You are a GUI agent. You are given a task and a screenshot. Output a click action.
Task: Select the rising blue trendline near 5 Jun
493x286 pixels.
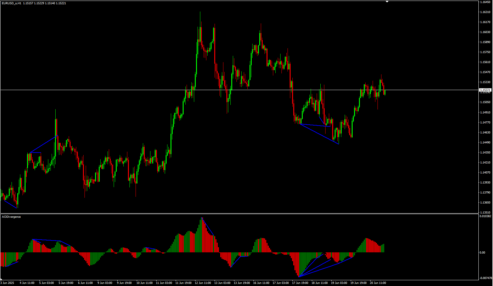click(x=44, y=144)
